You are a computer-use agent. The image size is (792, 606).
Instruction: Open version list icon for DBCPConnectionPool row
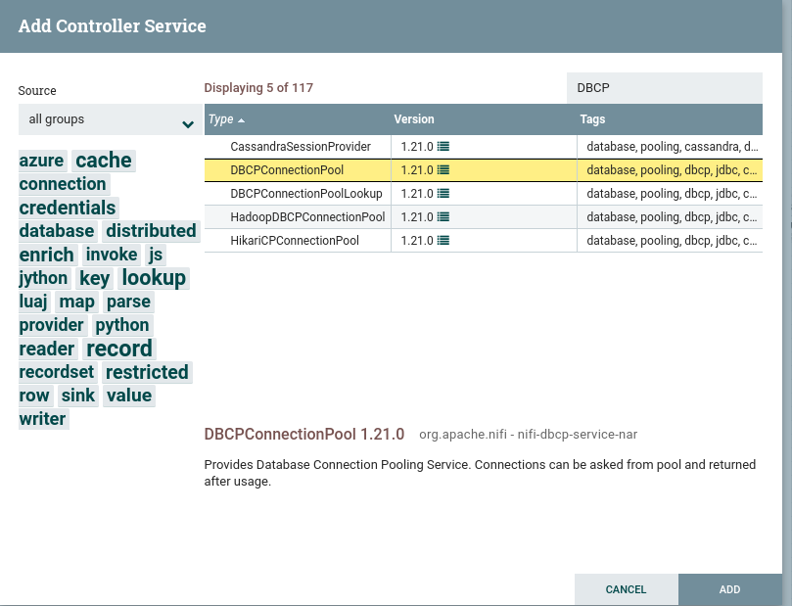(x=443, y=170)
